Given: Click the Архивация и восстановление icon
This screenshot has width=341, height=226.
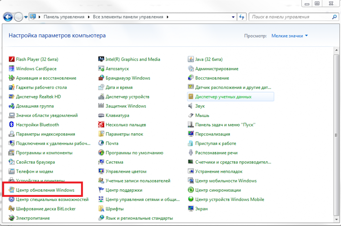Looking at the screenshot, I should [x=11, y=78].
